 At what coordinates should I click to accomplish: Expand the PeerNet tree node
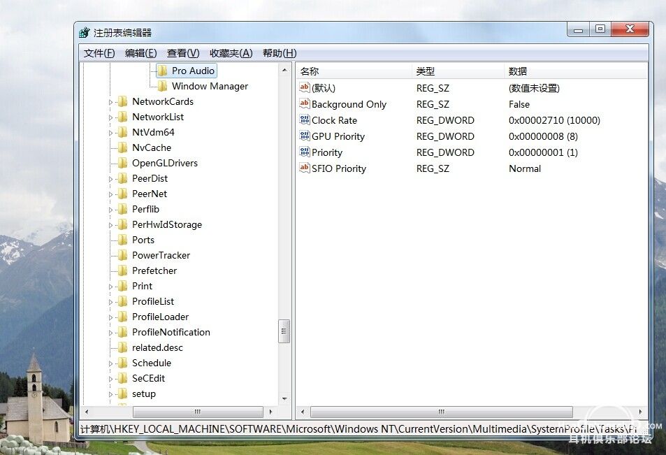pyautogui.click(x=110, y=194)
